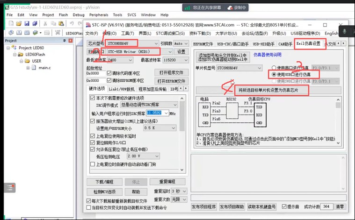355x220 pixels.
Task: Click the 将所选目标单片机设置为仿真芯片 button
Action: coord(268,90)
